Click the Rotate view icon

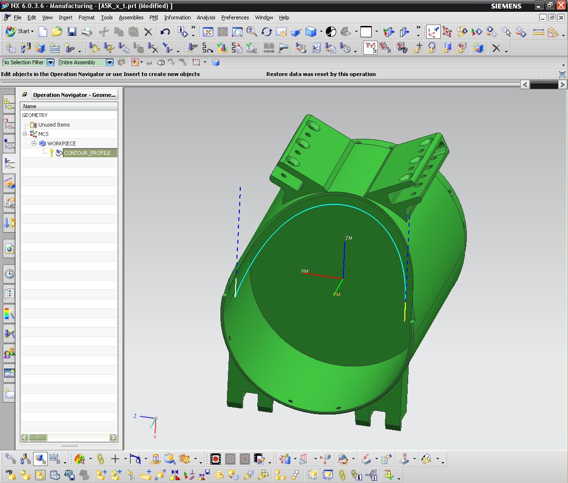pos(267,32)
